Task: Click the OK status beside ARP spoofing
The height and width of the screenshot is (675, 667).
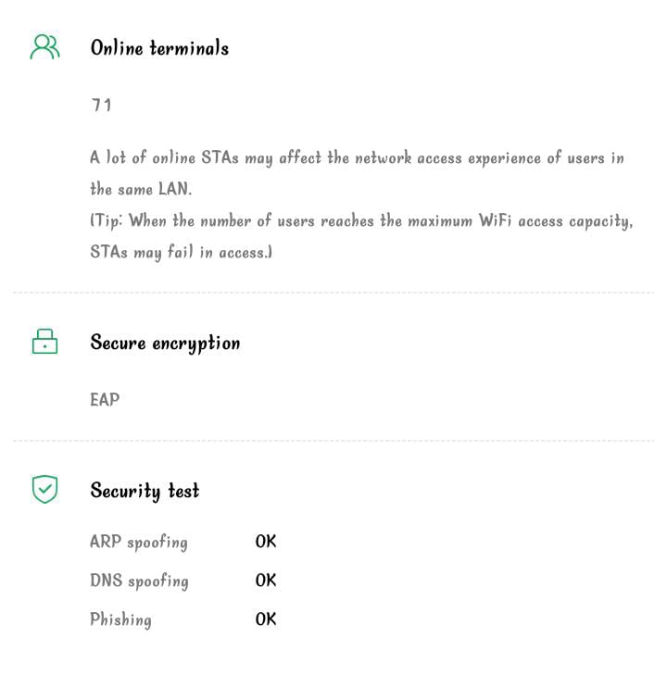Action: click(266, 542)
